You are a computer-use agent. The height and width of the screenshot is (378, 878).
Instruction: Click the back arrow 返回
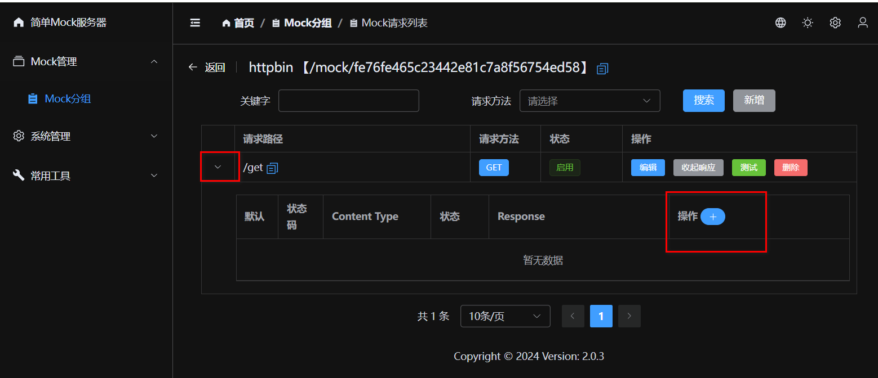click(x=206, y=67)
